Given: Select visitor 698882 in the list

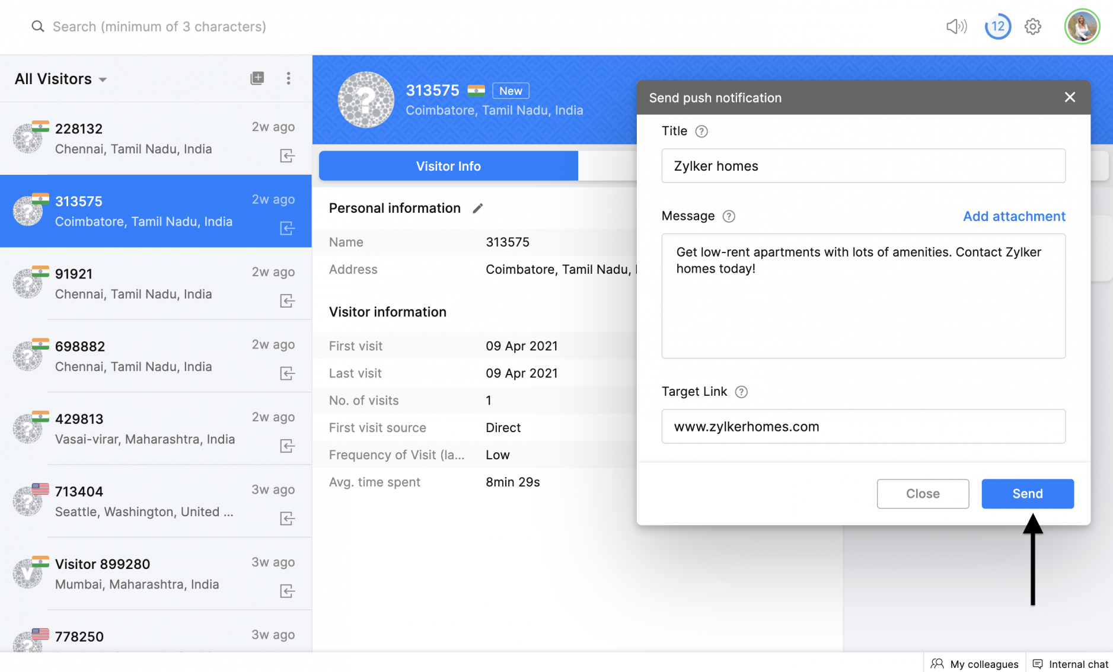Looking at the screenshot, I should (156, 356).
